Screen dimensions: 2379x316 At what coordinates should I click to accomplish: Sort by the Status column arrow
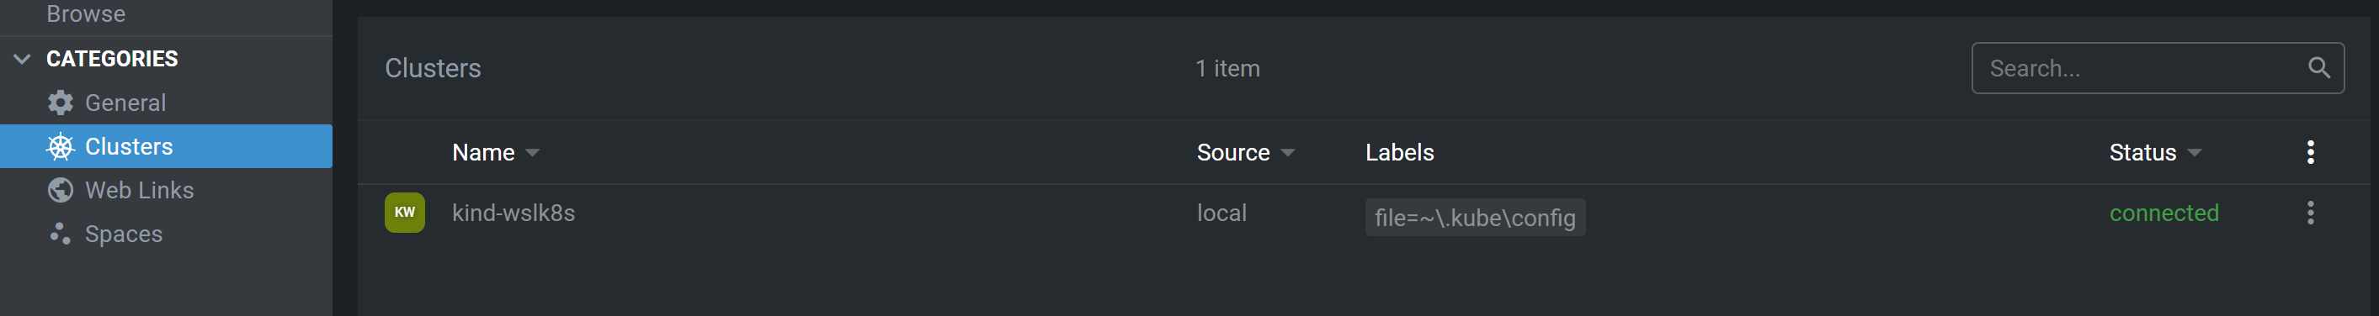pyautogui.click(x=2195, y=153)
